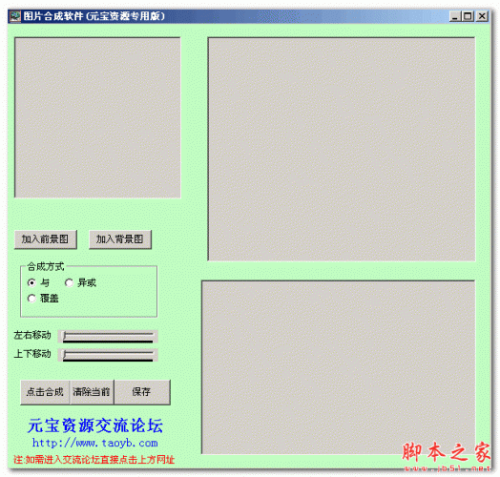This screenshot has height=477, width=500.
Task: Click the 左右移动 horizontal slider
Action: [x=108, y=336]
